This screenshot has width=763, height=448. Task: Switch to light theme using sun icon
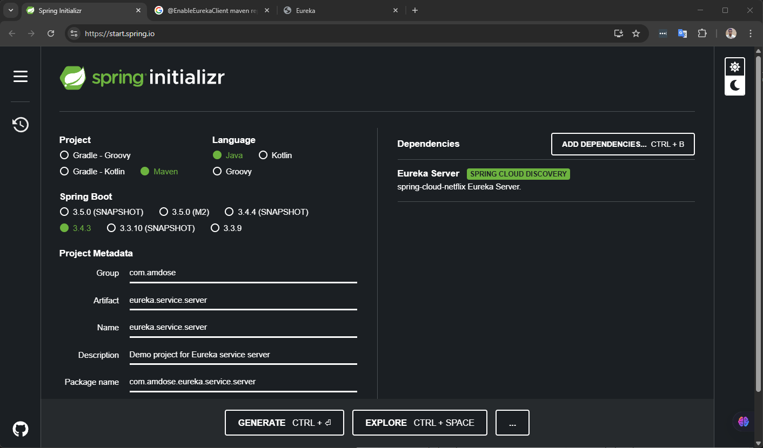735,67
